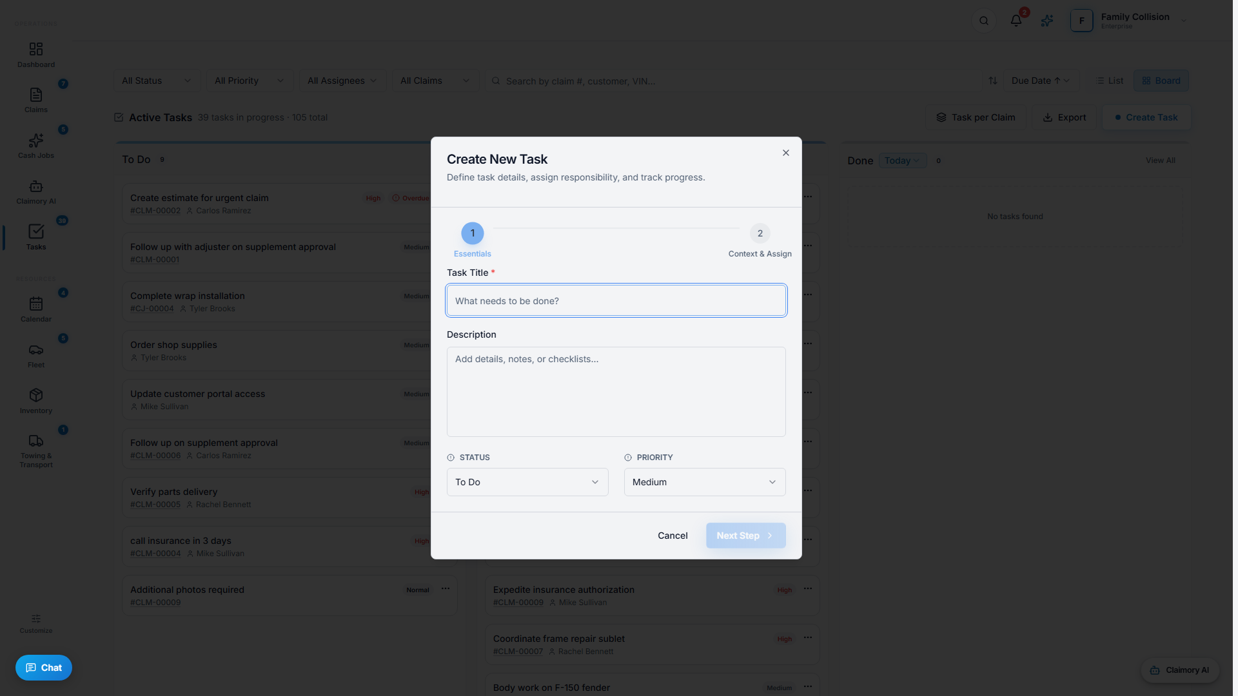The width and height of the screenshot is (1238, 696).
Task: Expand the Family Collision account menu
Action: coord(1184,21)
